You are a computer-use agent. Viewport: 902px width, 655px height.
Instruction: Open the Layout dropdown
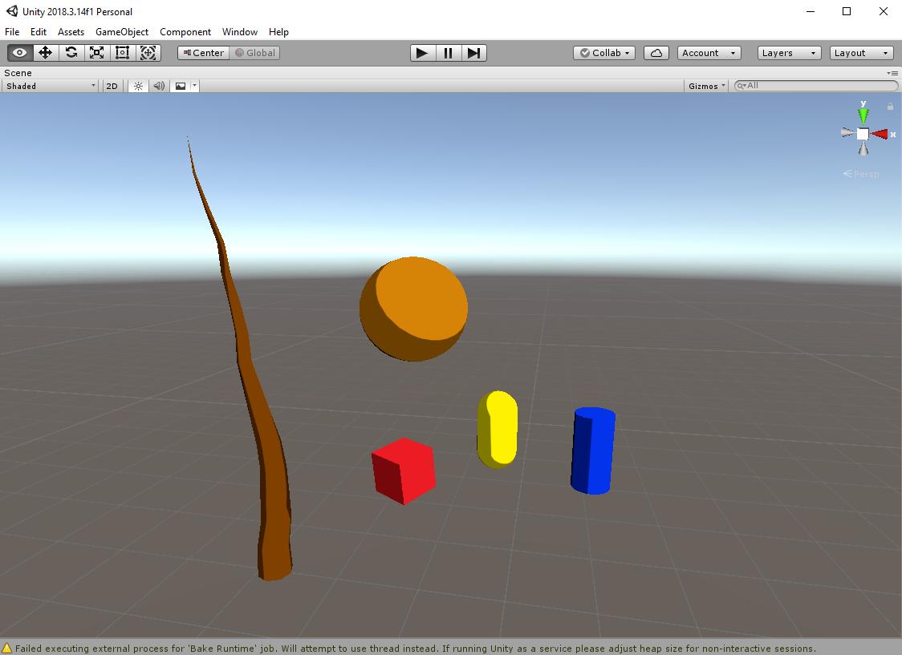[861, 53]
